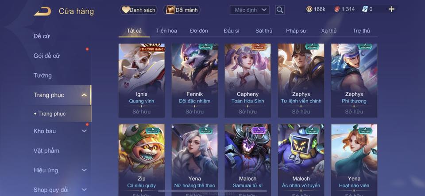This screenshot has width=425, height=196.
Task: Expand the Hiệu ứng sidebar section
Action: [84, 170]
